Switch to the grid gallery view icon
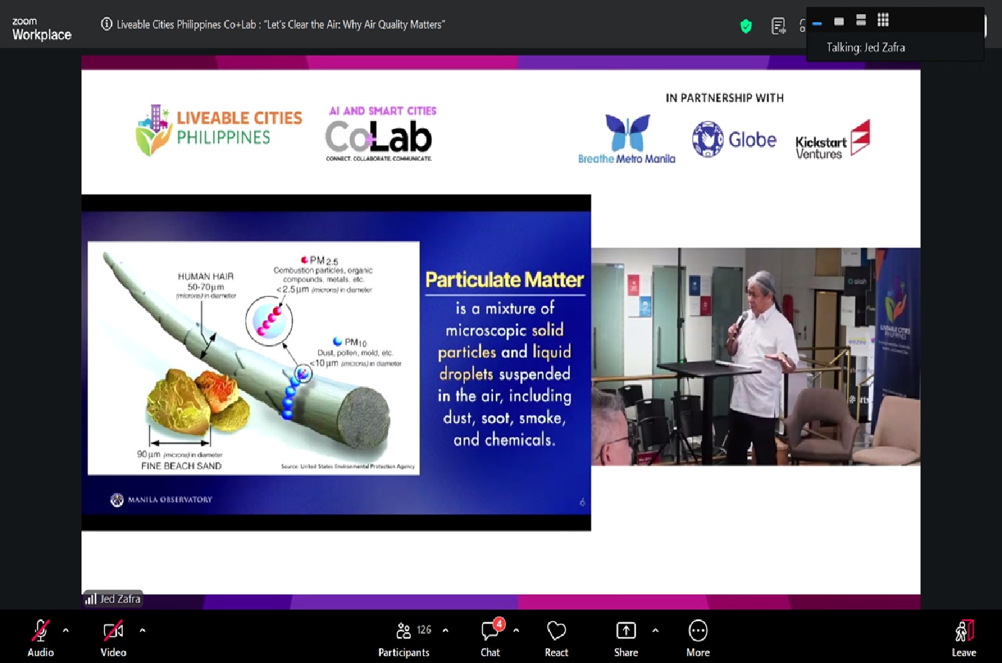Image resolution: width=1002 pixels, height=663 pixels. (883, 20)
